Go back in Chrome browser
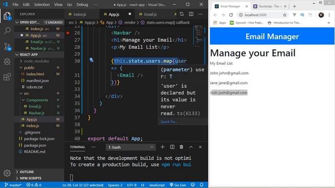Screen dimensions: 335x188 (x=215, y=15)
